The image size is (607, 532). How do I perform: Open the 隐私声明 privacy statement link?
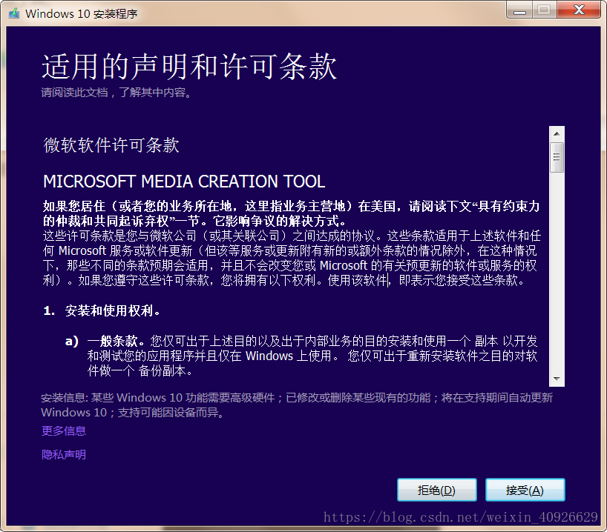coord(64,454)
